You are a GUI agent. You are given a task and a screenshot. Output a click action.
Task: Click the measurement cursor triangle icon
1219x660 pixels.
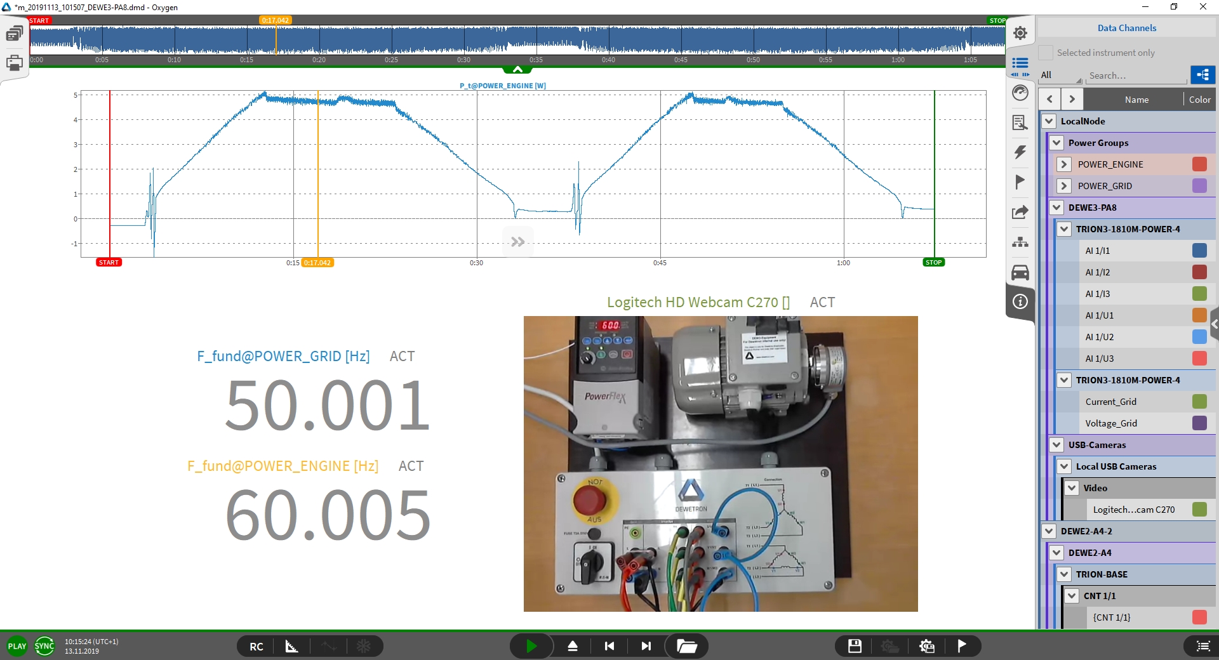[x=291, y=646]
